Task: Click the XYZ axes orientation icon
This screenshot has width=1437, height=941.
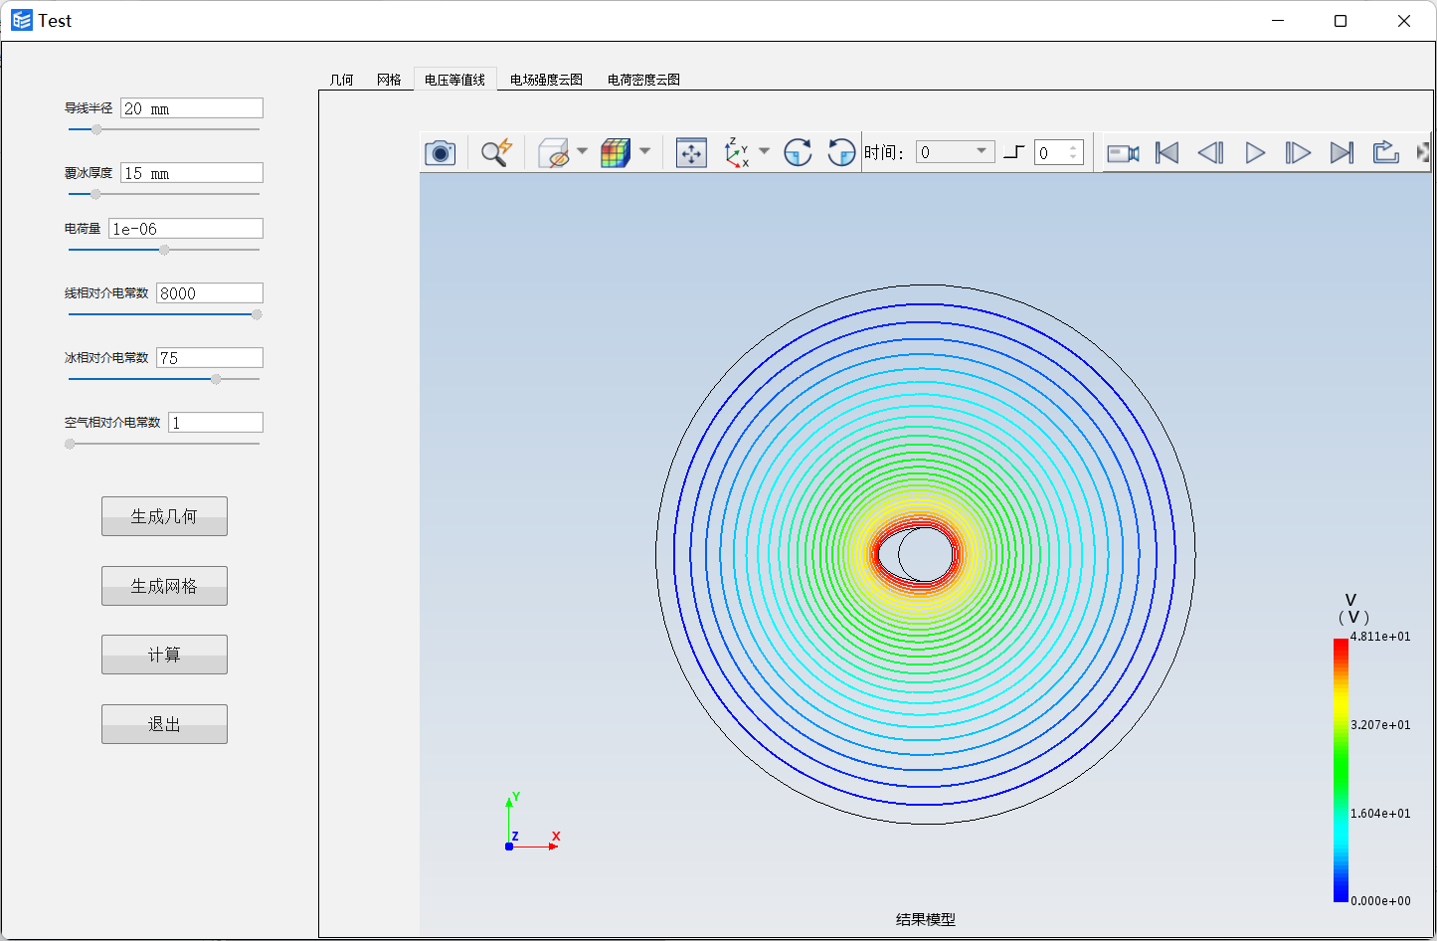Action: (737, 152)
